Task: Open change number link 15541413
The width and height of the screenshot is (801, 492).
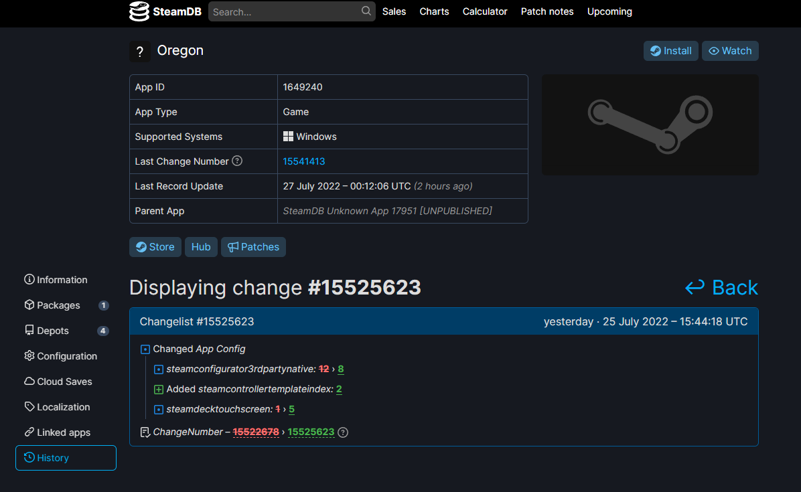Action: pyautogui.click(x=304, y=161)
